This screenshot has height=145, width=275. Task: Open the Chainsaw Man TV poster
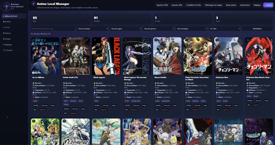228,56
